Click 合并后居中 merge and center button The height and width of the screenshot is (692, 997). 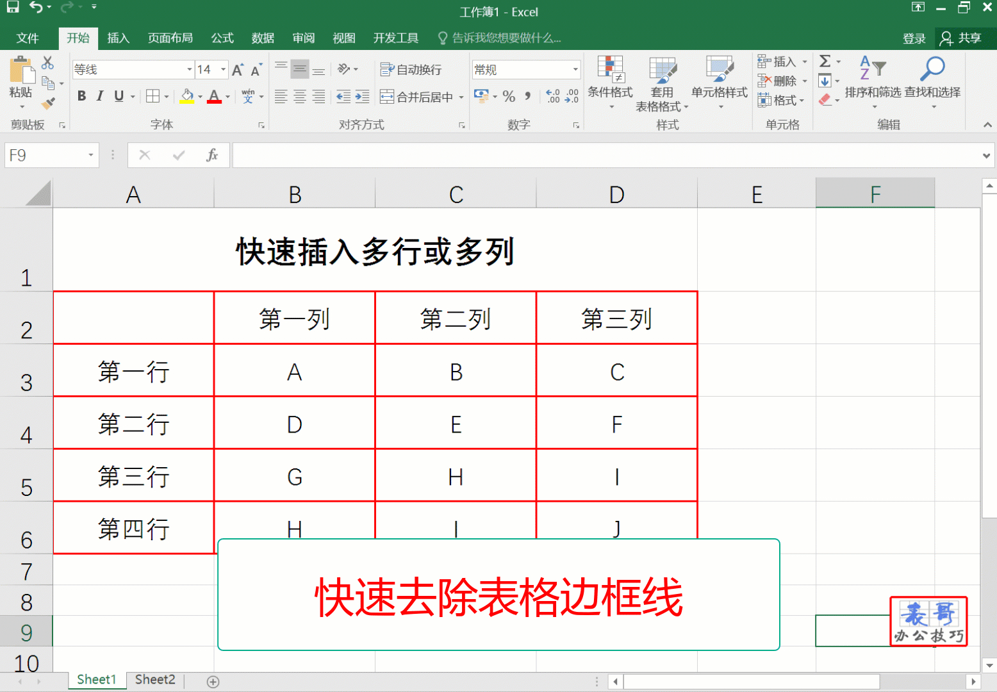pos(416,97)
